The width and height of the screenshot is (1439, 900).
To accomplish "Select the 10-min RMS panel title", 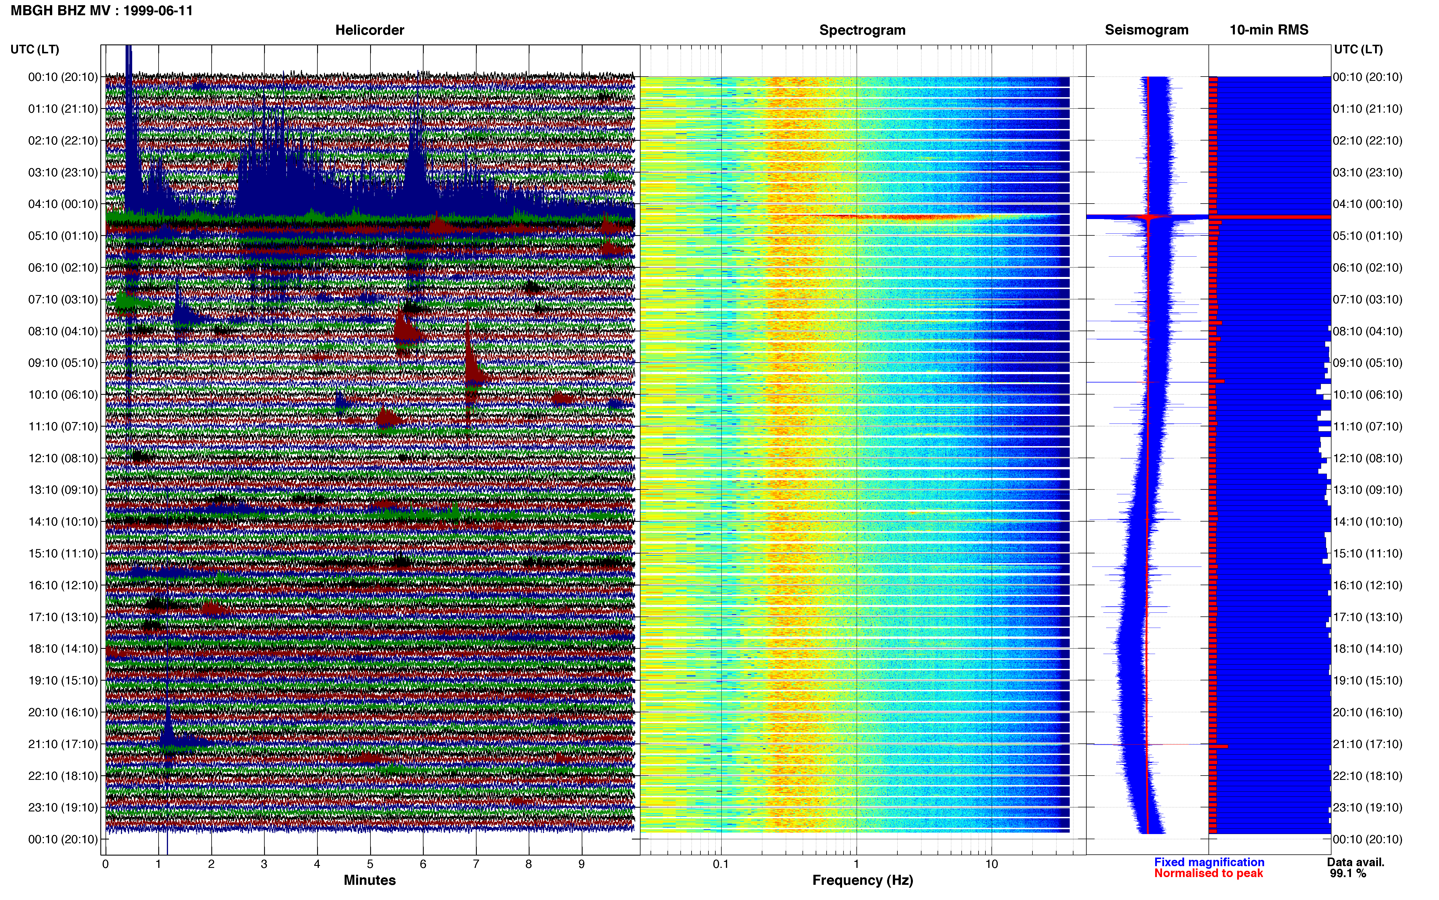I will point(1269,30).
